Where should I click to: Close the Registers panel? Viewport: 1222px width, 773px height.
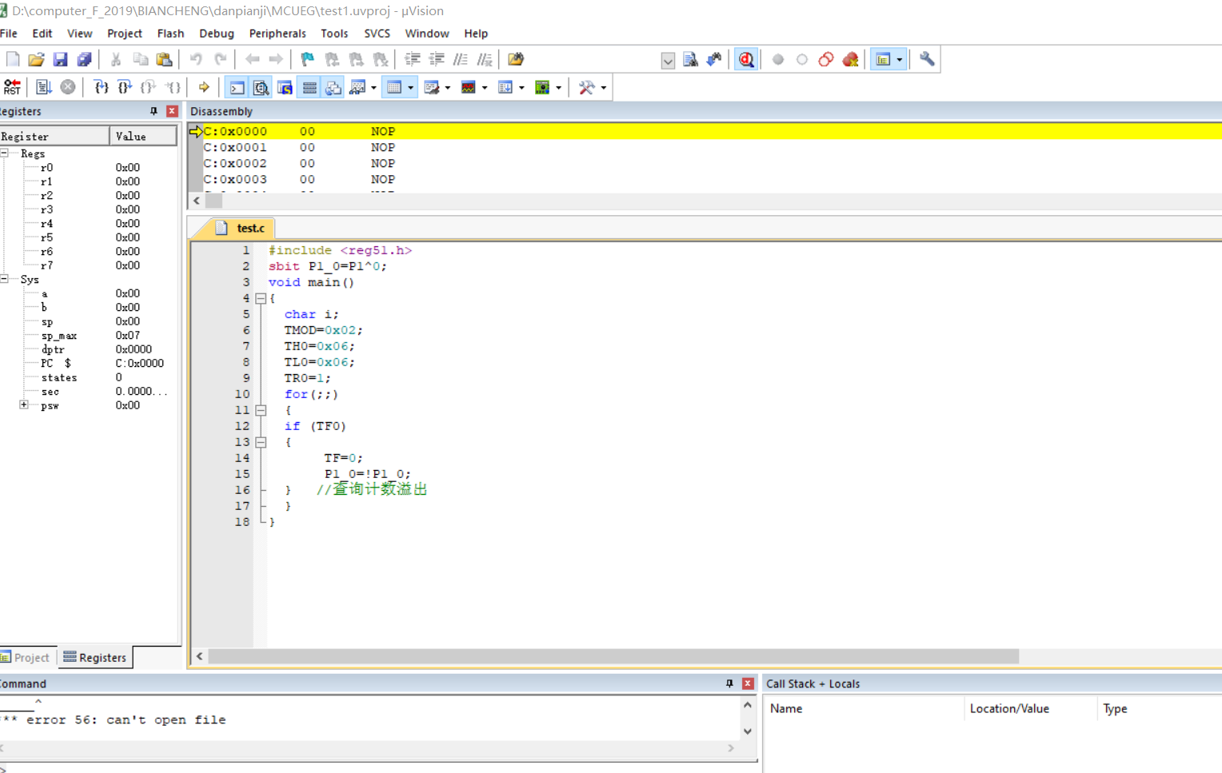click(x=172, y=111)
